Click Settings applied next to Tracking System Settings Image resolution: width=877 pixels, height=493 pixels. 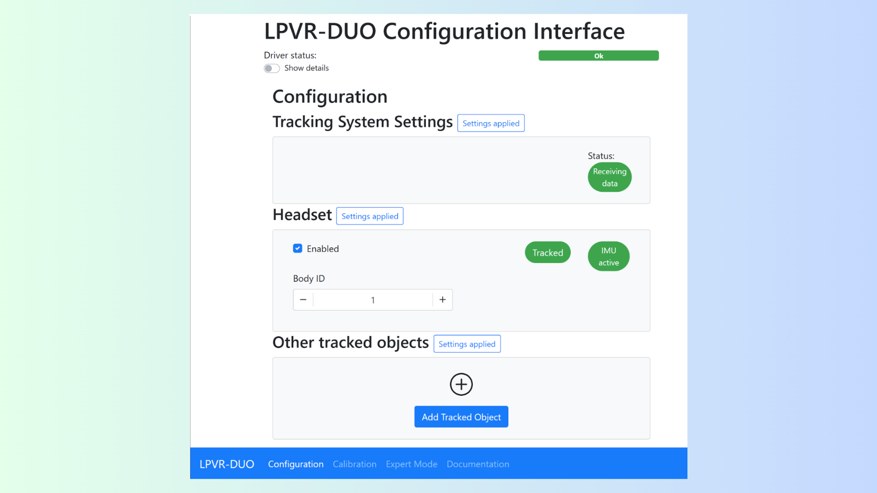tap(491, 123)
